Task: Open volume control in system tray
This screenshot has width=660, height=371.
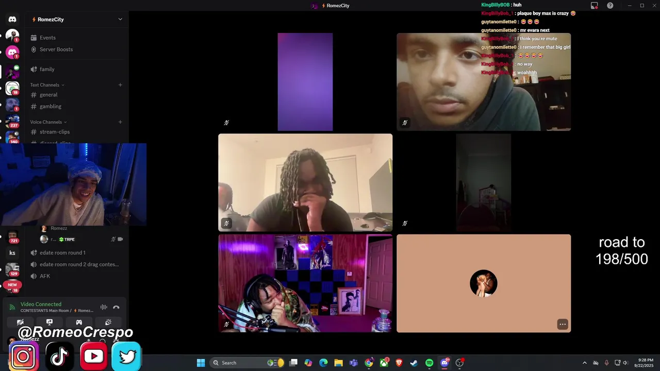Action: click(x=625, y=363)
